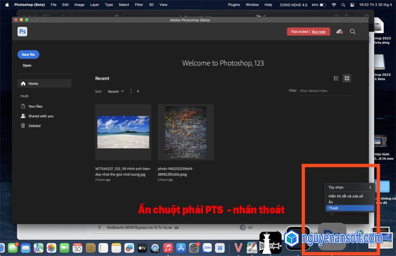This screenshot has width=396, height=256.
Task: Open the Help menu
Action: pos(268,5)
